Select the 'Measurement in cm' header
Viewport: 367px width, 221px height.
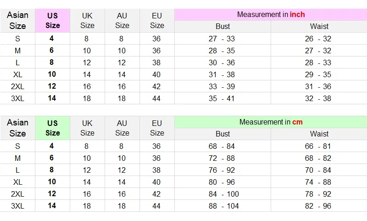coord(271,122)
